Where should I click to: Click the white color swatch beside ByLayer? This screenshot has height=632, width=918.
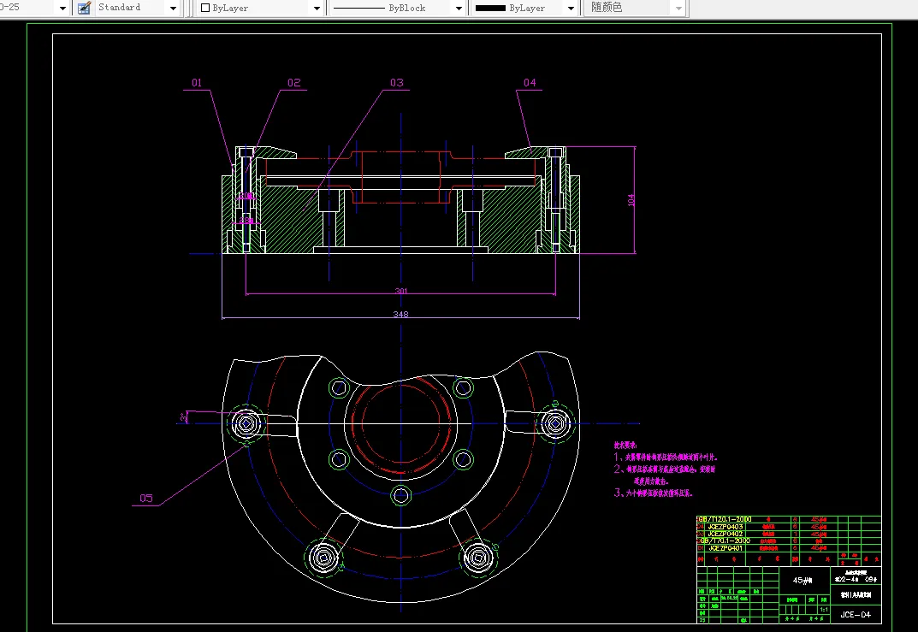205,9
